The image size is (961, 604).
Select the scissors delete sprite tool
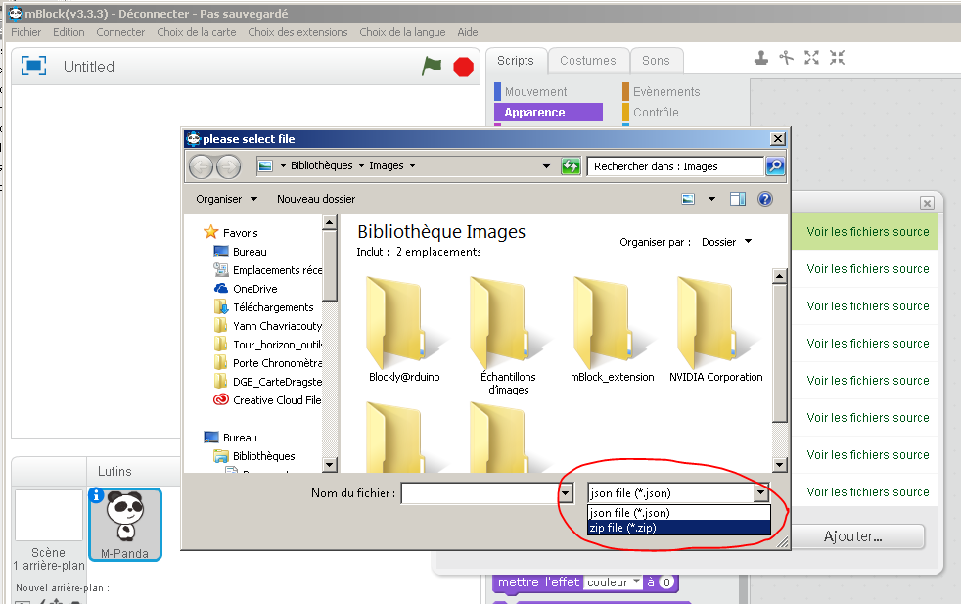[787, 58]
